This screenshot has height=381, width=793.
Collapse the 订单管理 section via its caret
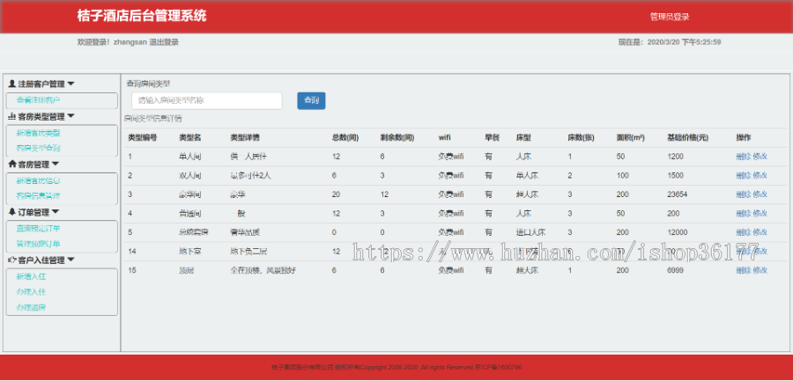pyautogui.click(x=56, y=212)
